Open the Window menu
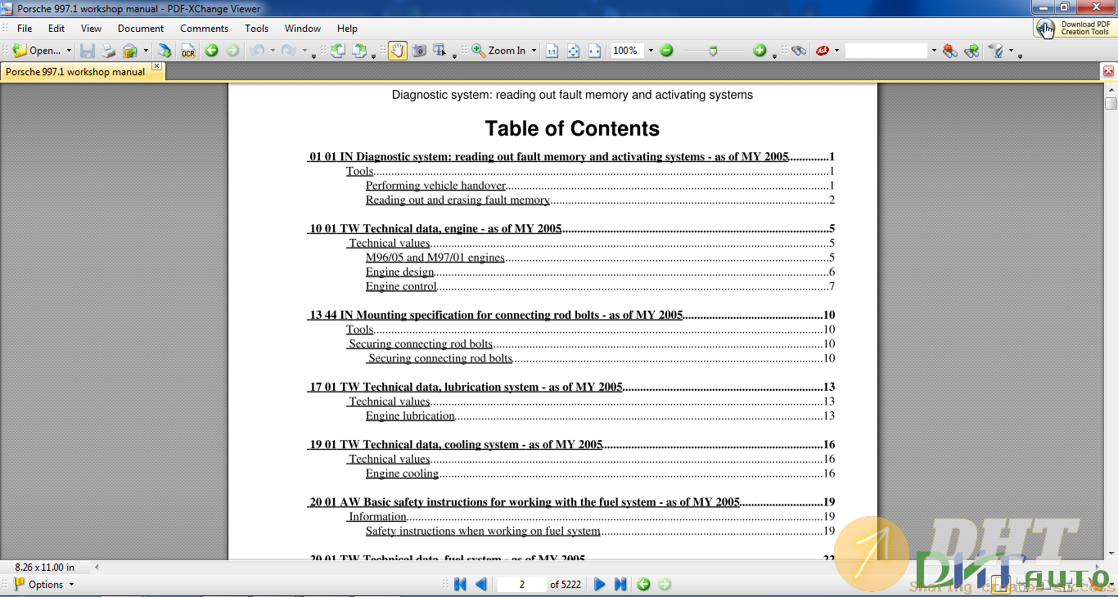1118x597 pixels. pos(303,28)
